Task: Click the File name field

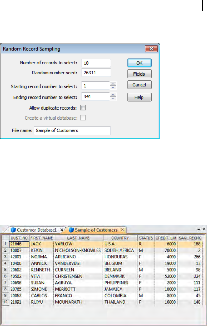Action: pos(72,131)
